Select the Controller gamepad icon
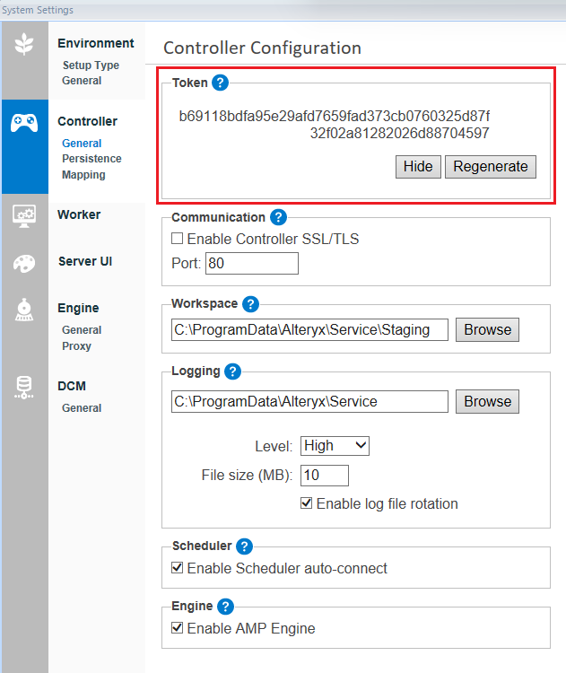 24,123
